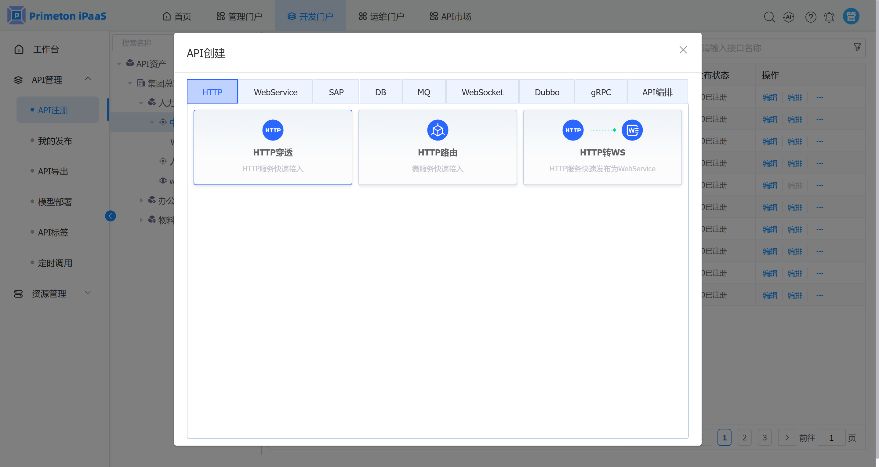The image size is (879, 467).
Task: Collapse the API资产 tree node
Action: pyautogui.click(x=119, y=64)
